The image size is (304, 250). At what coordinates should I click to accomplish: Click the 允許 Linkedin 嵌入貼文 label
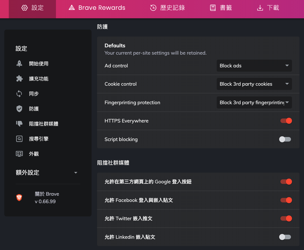130,237
